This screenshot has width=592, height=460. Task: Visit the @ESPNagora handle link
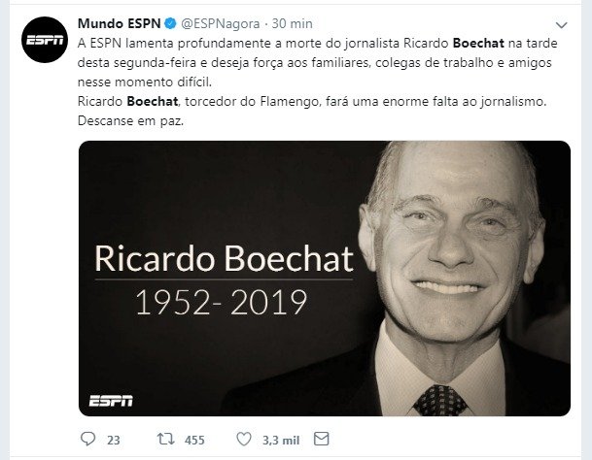[x=221, y=23]
